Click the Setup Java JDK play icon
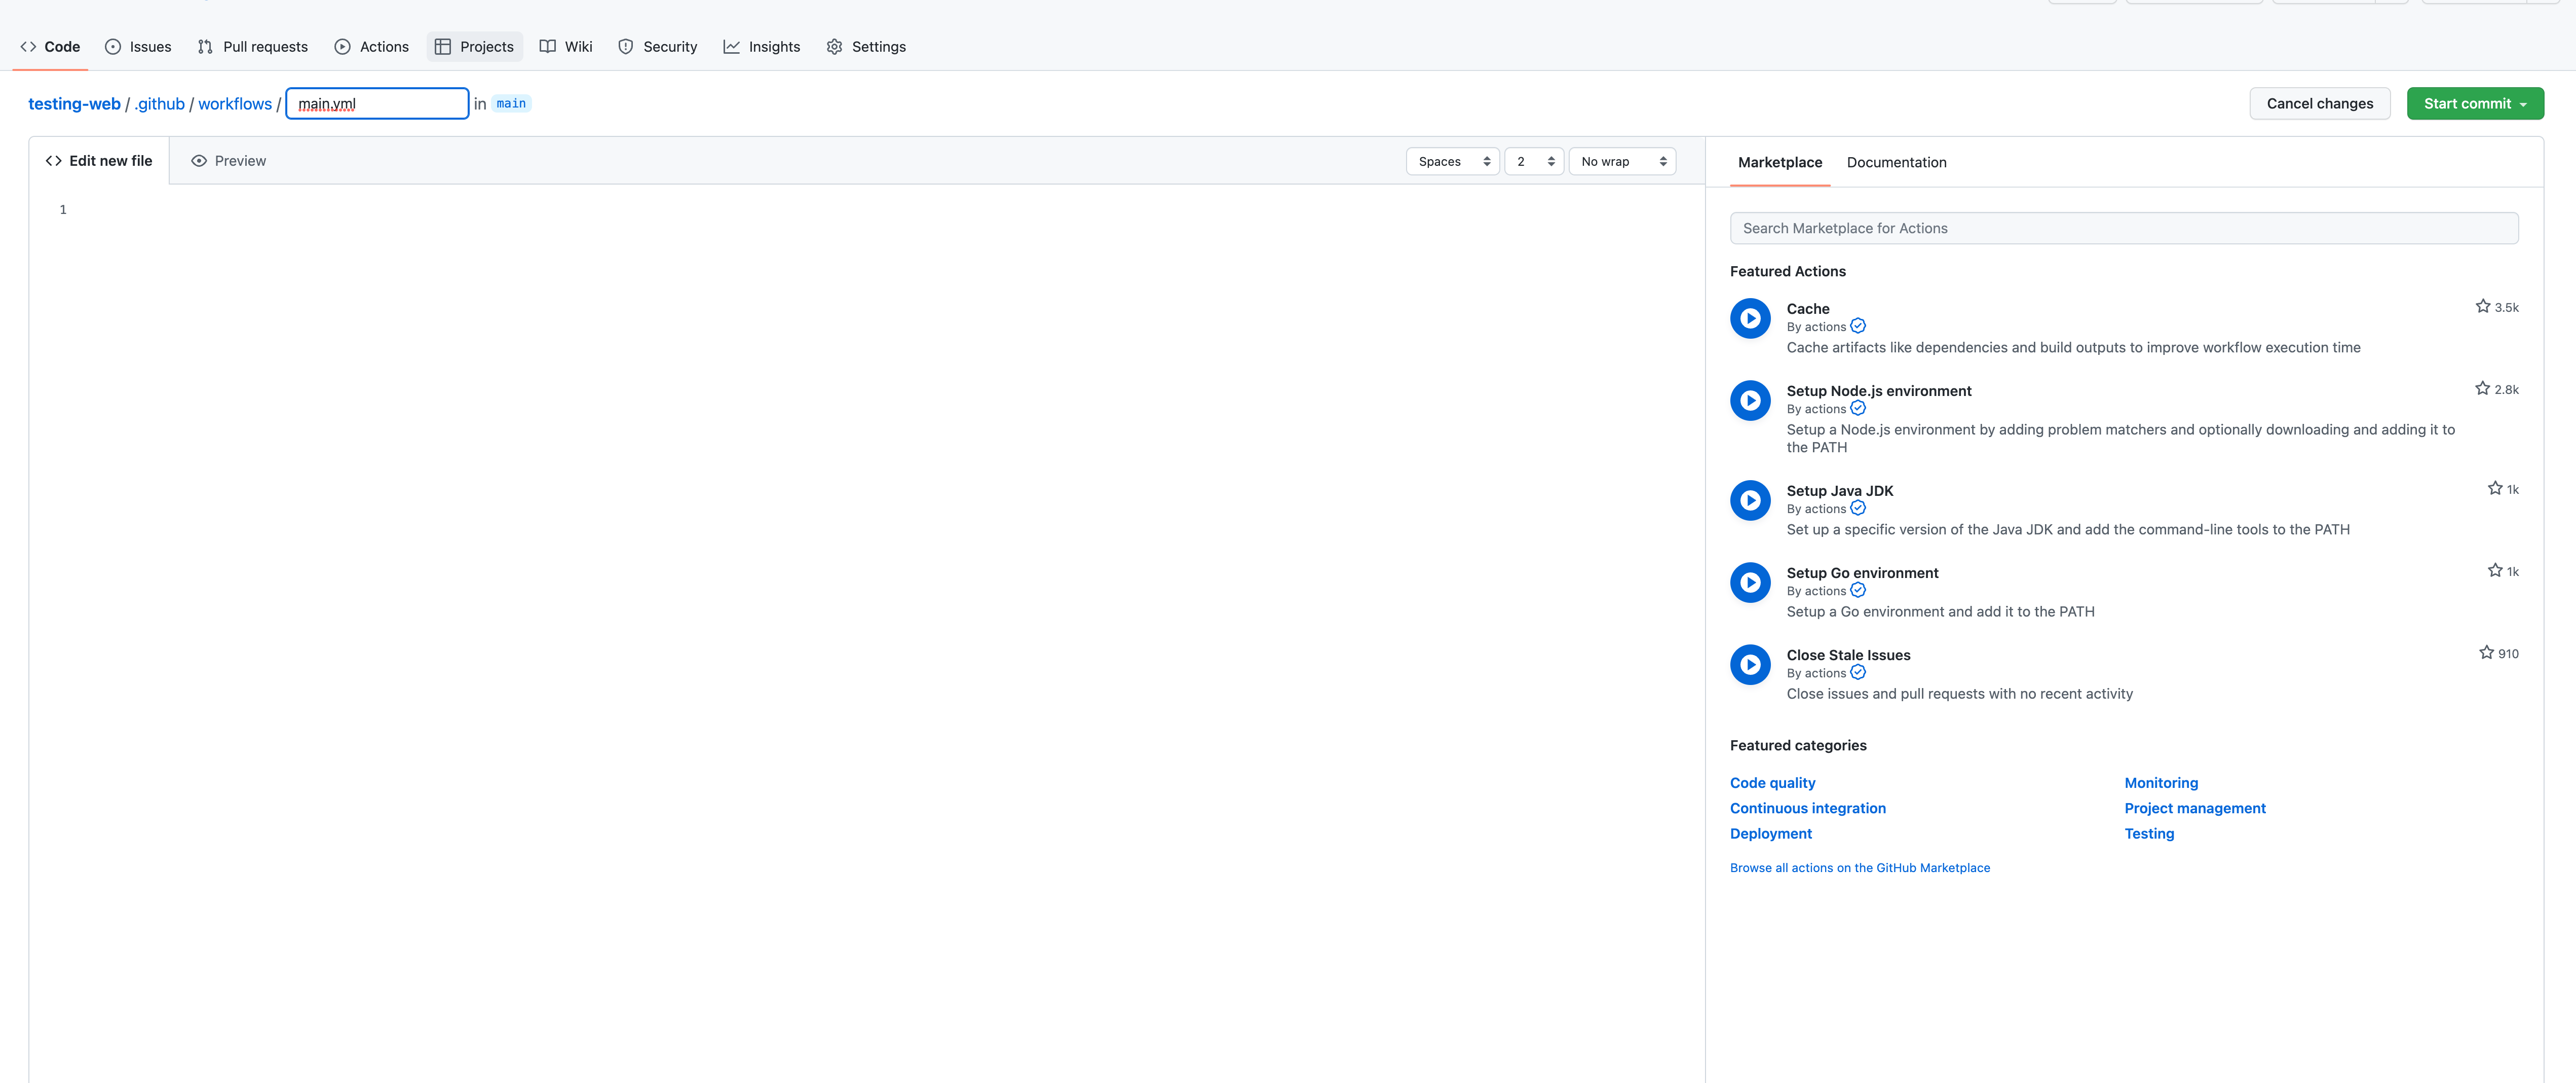This screenshot has width=2576, height=1083. tap(1750, 500)
